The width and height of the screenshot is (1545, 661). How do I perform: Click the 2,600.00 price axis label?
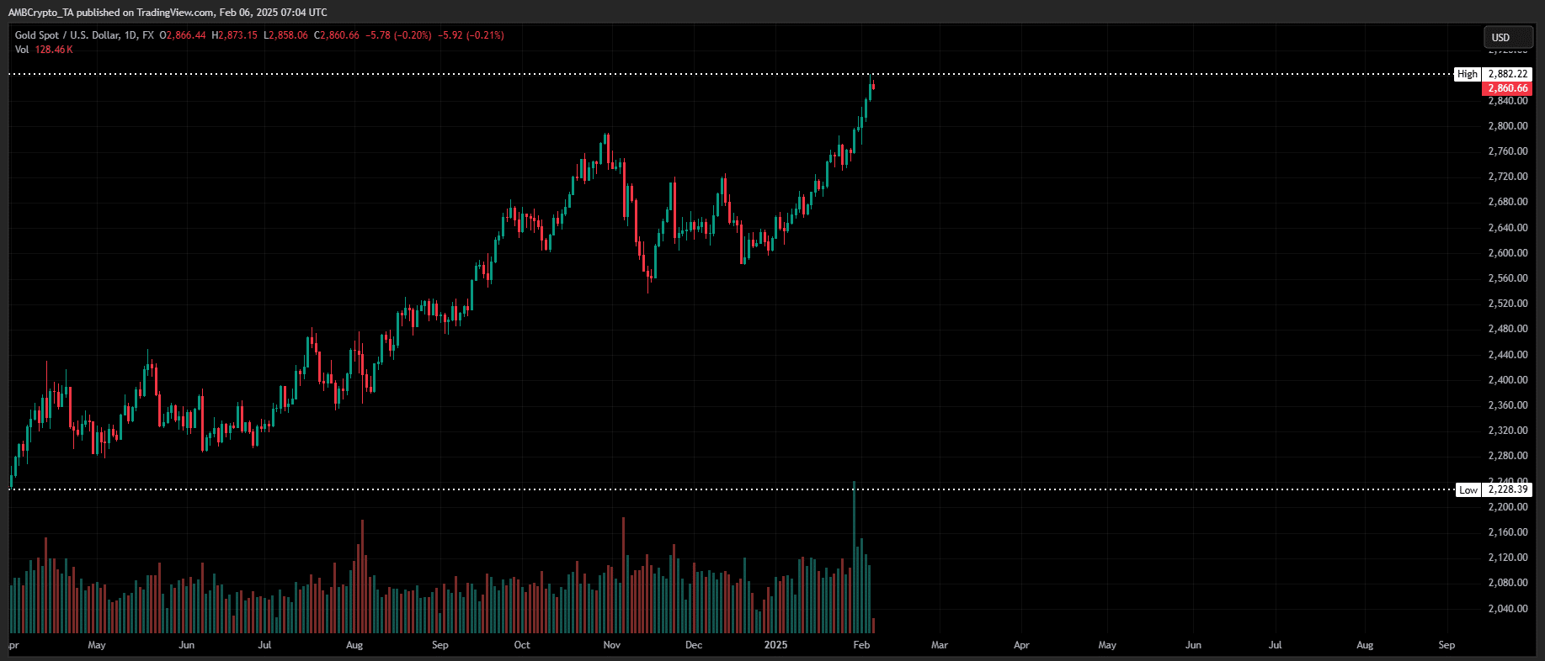(x=1507, y=253)
